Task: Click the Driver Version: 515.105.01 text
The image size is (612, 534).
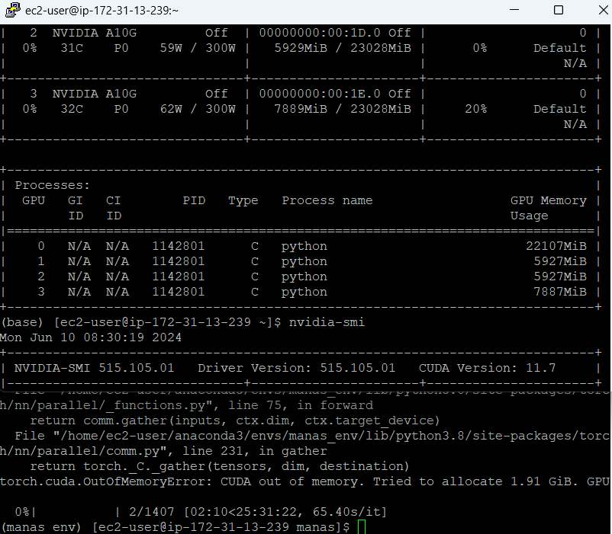Action: click(x=296, y=368)
